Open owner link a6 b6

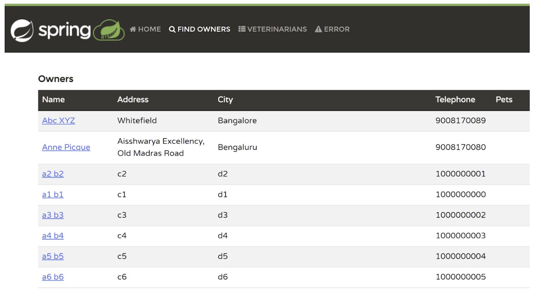[53, 277]
